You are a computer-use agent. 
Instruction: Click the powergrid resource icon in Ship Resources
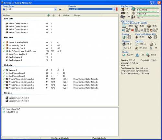coord(133,13)
